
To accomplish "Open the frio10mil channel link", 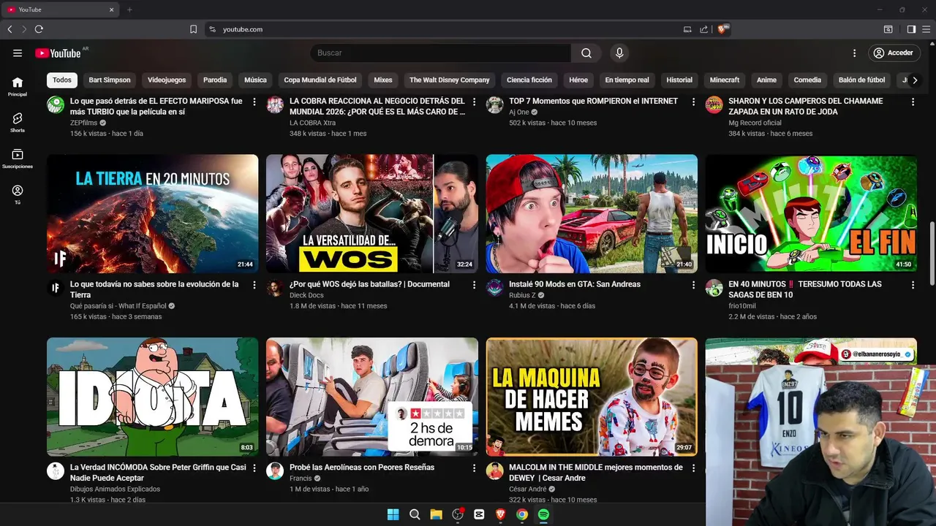I will (742, 306).
